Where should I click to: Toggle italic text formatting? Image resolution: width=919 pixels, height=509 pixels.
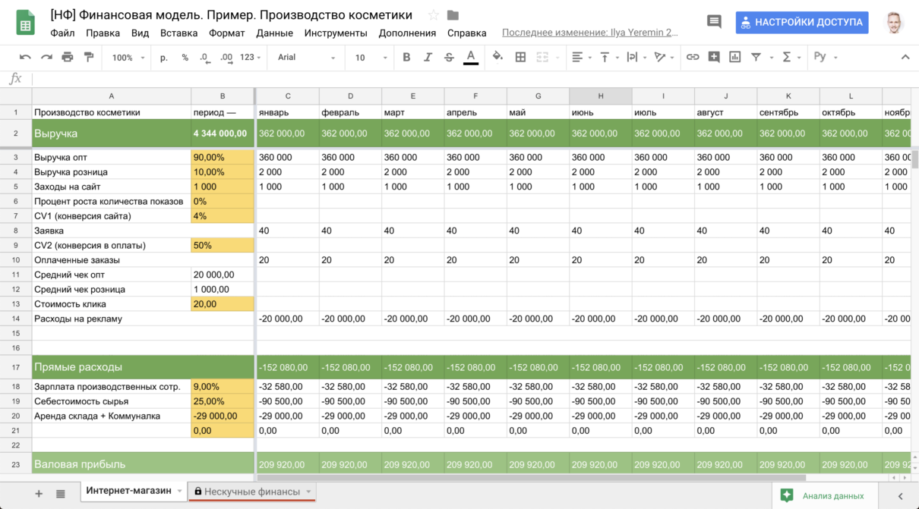428,57
